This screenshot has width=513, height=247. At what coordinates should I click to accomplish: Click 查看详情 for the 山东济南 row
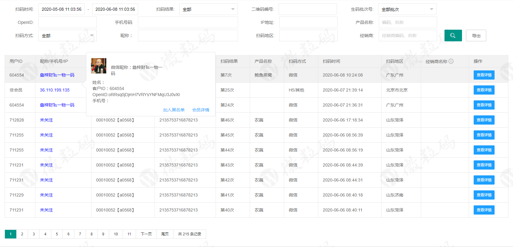point(484,195)
